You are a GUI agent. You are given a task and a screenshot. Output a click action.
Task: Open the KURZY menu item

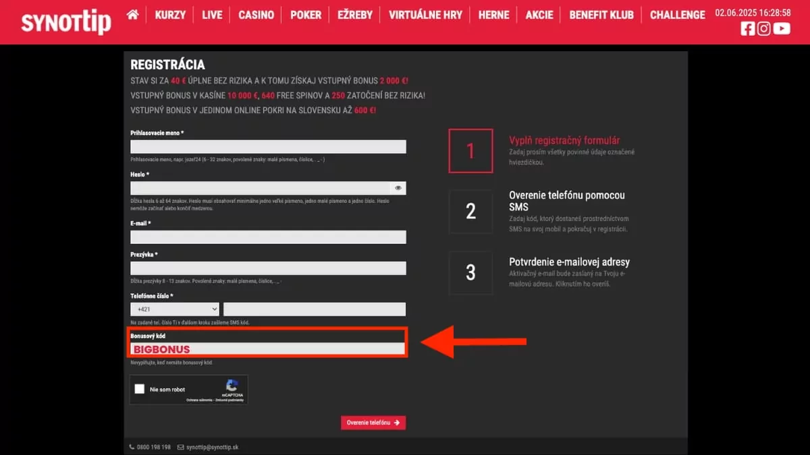(x=170, y=15)
